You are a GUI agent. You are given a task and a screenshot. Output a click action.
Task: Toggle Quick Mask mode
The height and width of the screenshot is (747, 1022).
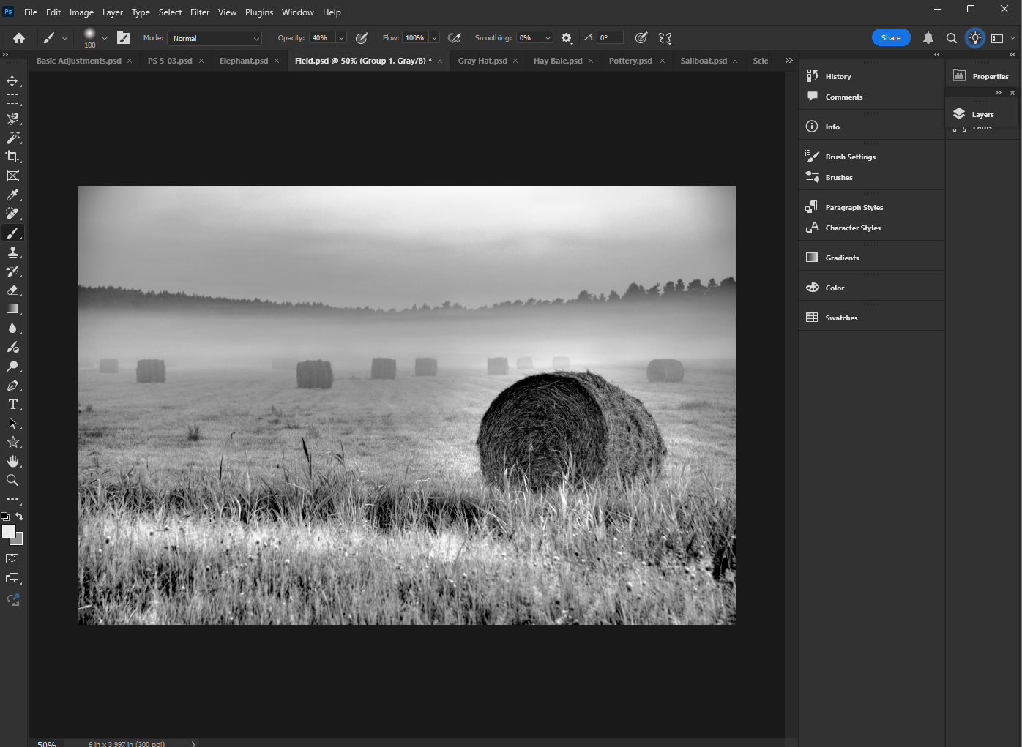(12, 559)
